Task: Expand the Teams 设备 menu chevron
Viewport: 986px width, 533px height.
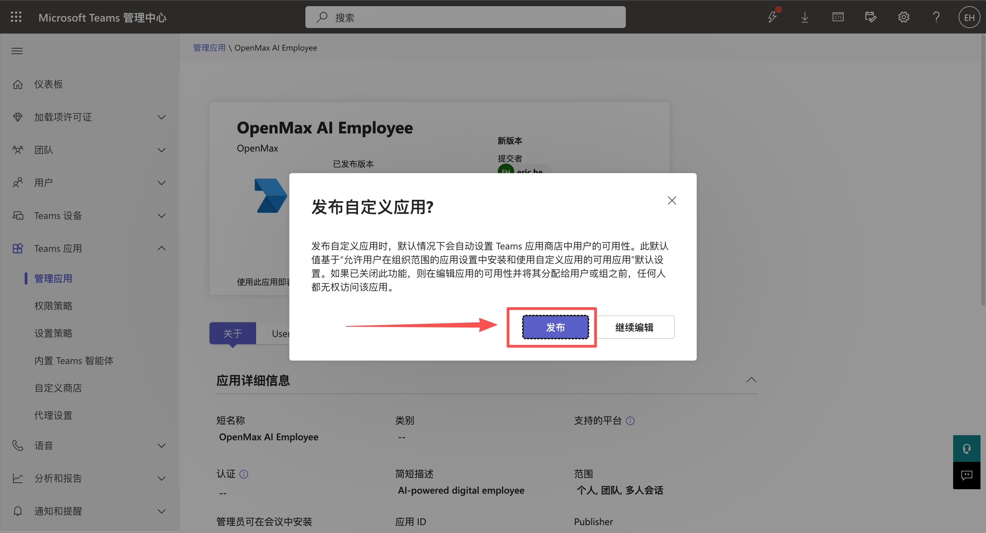Action: click(162, 216)
